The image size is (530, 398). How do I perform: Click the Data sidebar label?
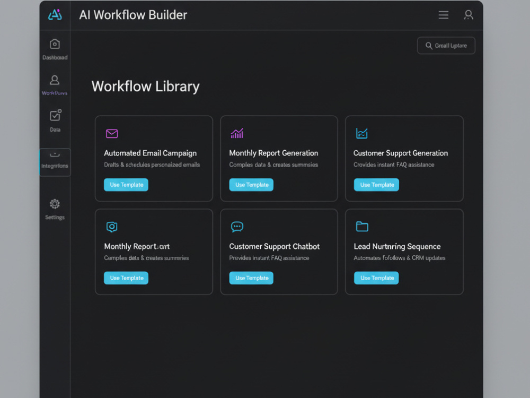[x=55, y=129]
